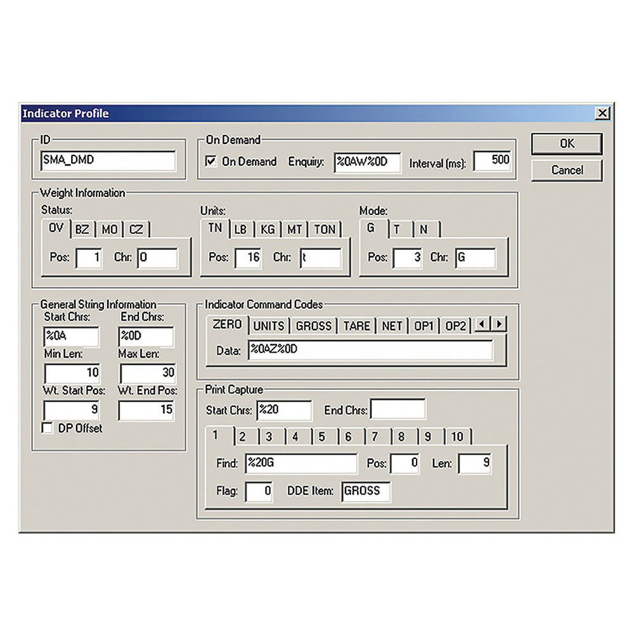This screenshot has height=634, width=634.
Task: Select the KG units tab
Action: [x=268, y=230]
